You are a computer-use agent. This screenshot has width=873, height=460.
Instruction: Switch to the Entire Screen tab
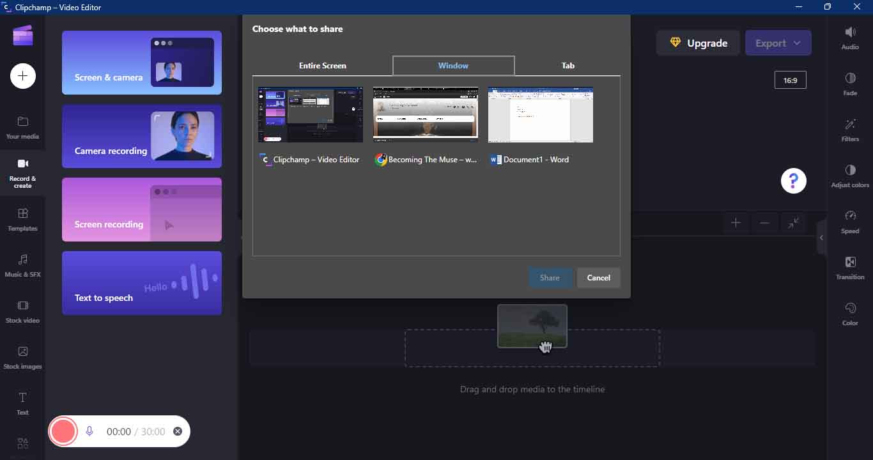[x=322, y=66]
